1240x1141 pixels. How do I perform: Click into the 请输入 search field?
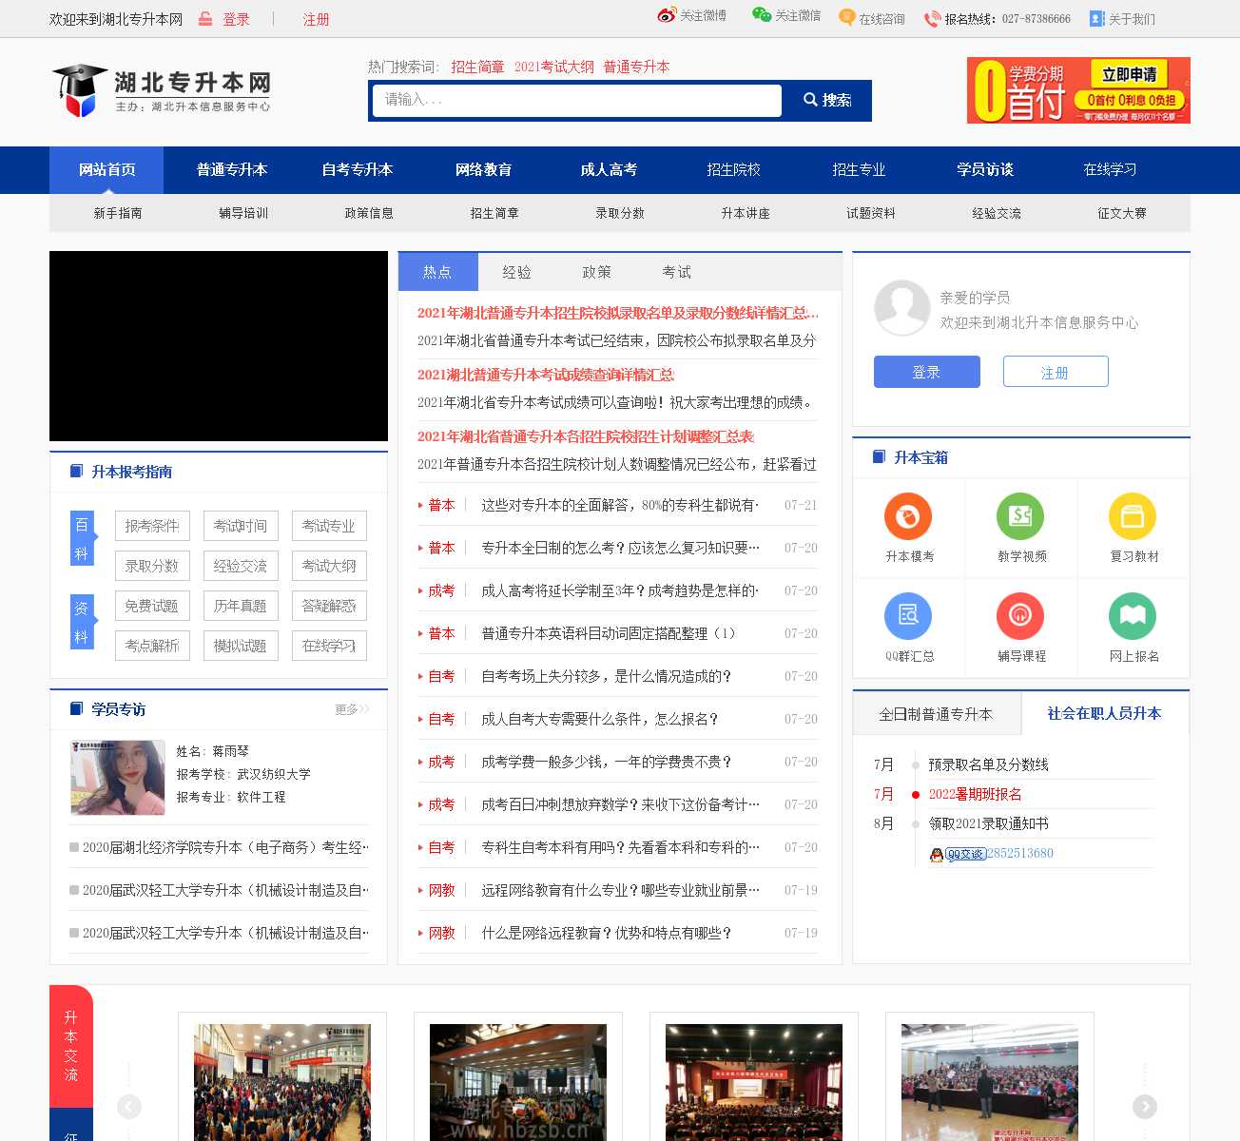576,100
